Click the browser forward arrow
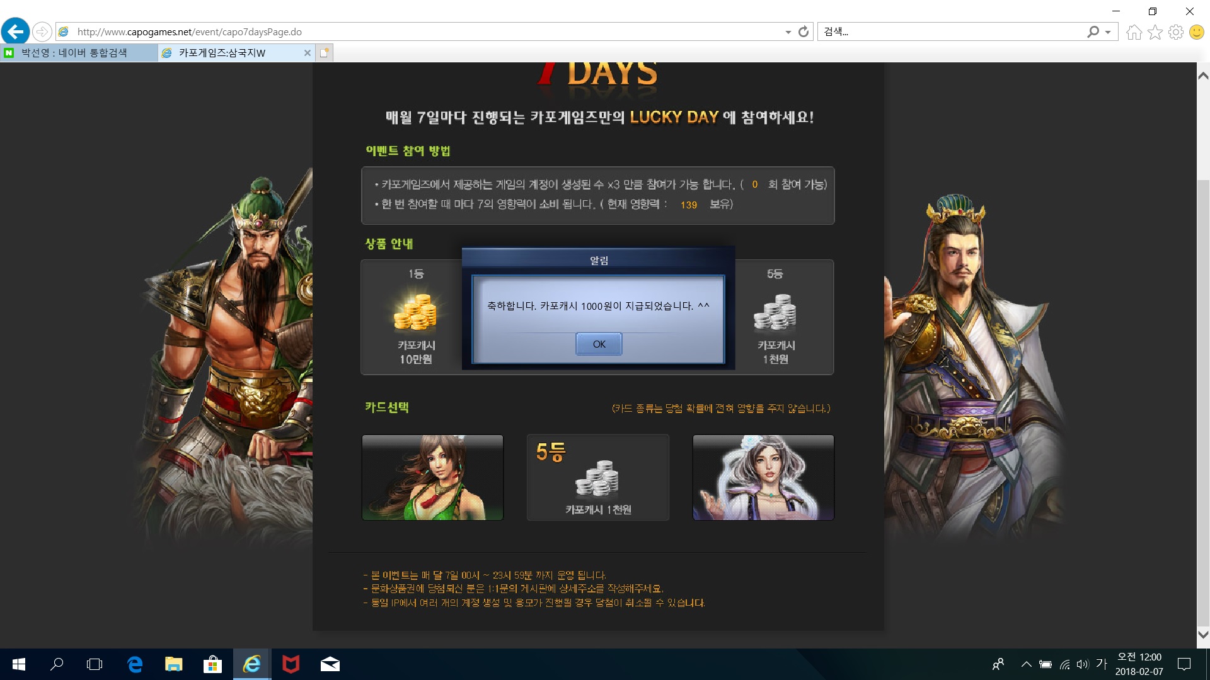 tap(42, 31)
